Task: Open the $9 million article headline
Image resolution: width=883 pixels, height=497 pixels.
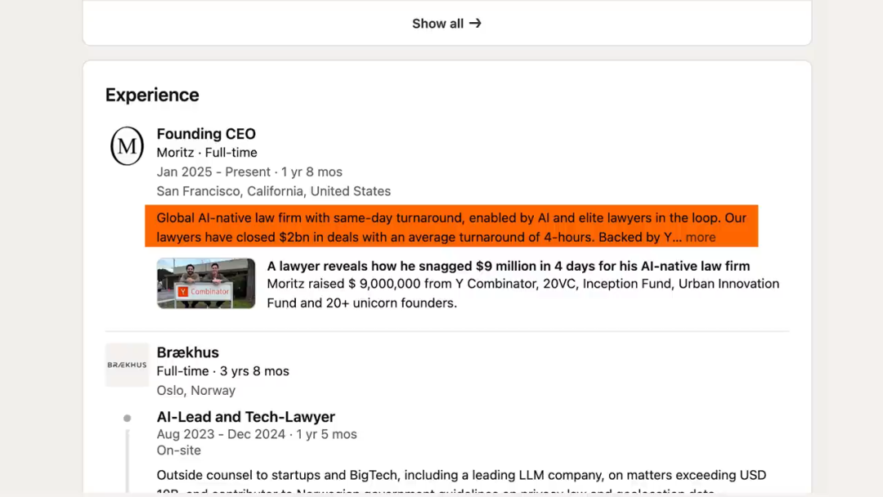Action: 509,266
